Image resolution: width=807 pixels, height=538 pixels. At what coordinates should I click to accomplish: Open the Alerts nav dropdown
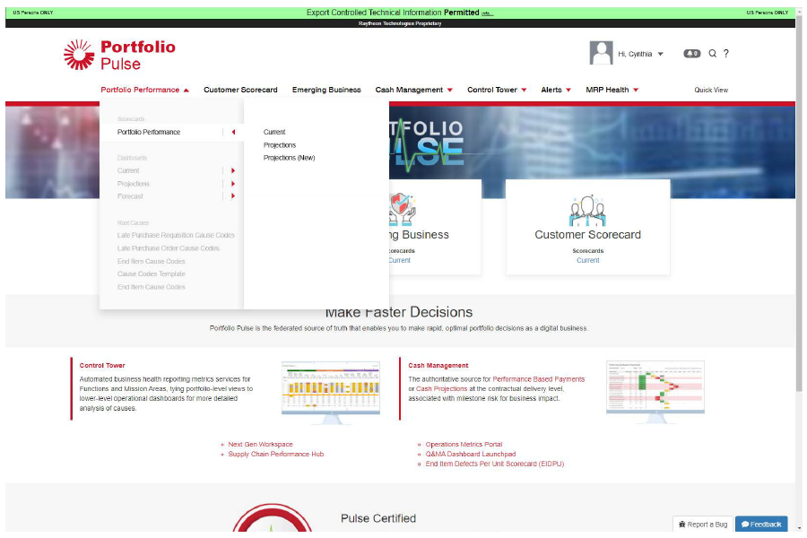[x=556, y=90]
